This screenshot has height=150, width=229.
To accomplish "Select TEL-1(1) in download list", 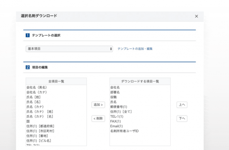I will (x=140, y=116).
